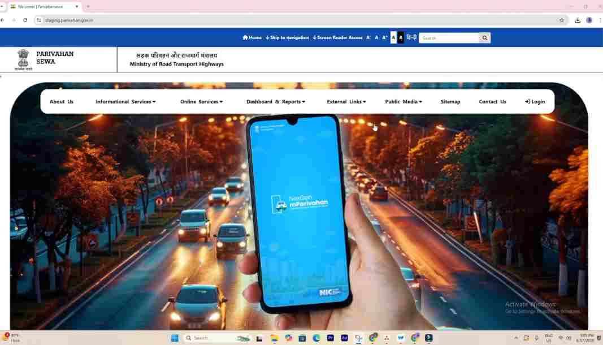Decrease font size with A- button
Viewport: 603px width, 345px height.
tap(368, 38)
